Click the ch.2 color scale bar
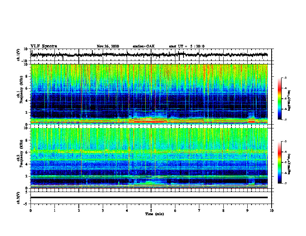 click(x=279, y=162)
